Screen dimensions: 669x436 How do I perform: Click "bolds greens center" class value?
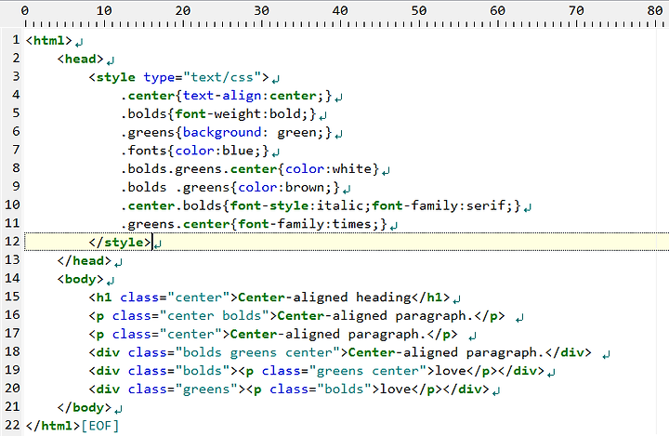pyautogui.click(x=257, y=352)
